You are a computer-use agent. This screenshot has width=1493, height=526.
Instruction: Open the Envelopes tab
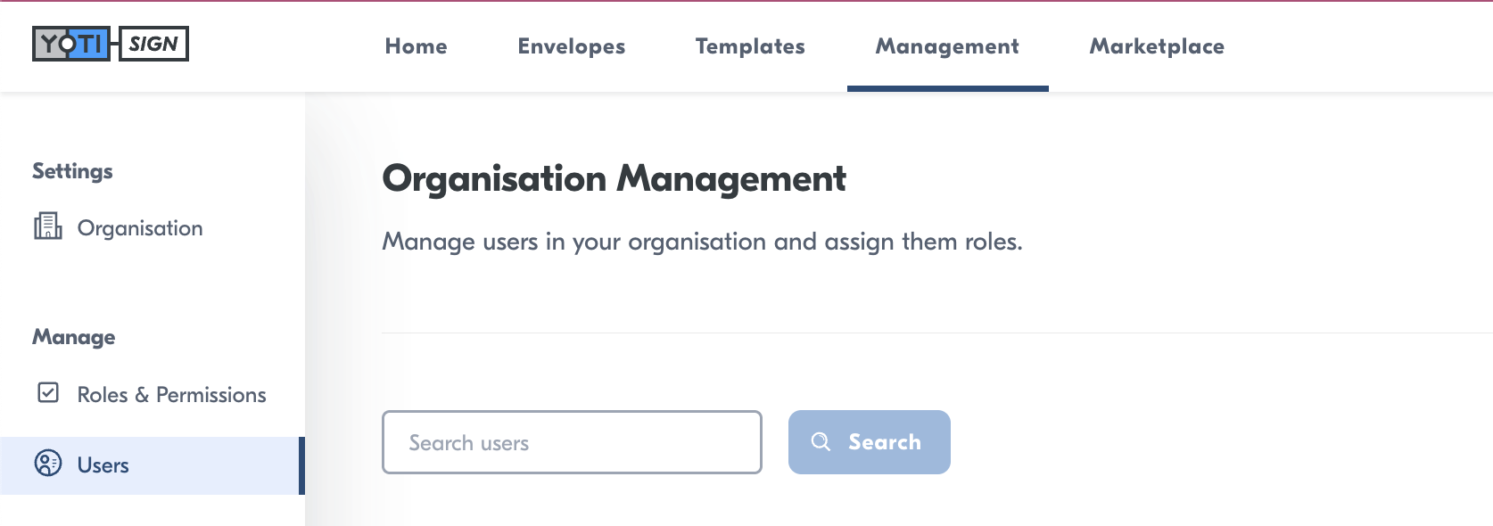(x=572, y=46)
